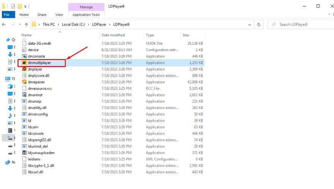
Task: Navigate to This PC breadcrumb
Action: pyautogui.click(x=49, y=25)
